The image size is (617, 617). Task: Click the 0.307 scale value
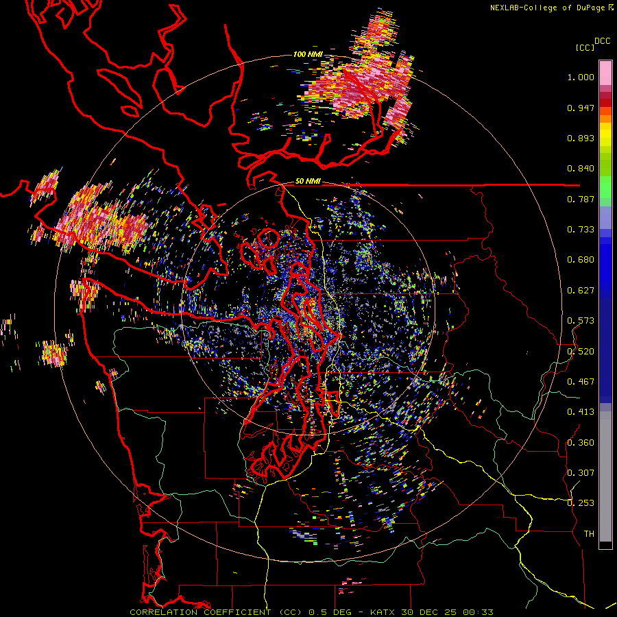[x=581, y=473]
